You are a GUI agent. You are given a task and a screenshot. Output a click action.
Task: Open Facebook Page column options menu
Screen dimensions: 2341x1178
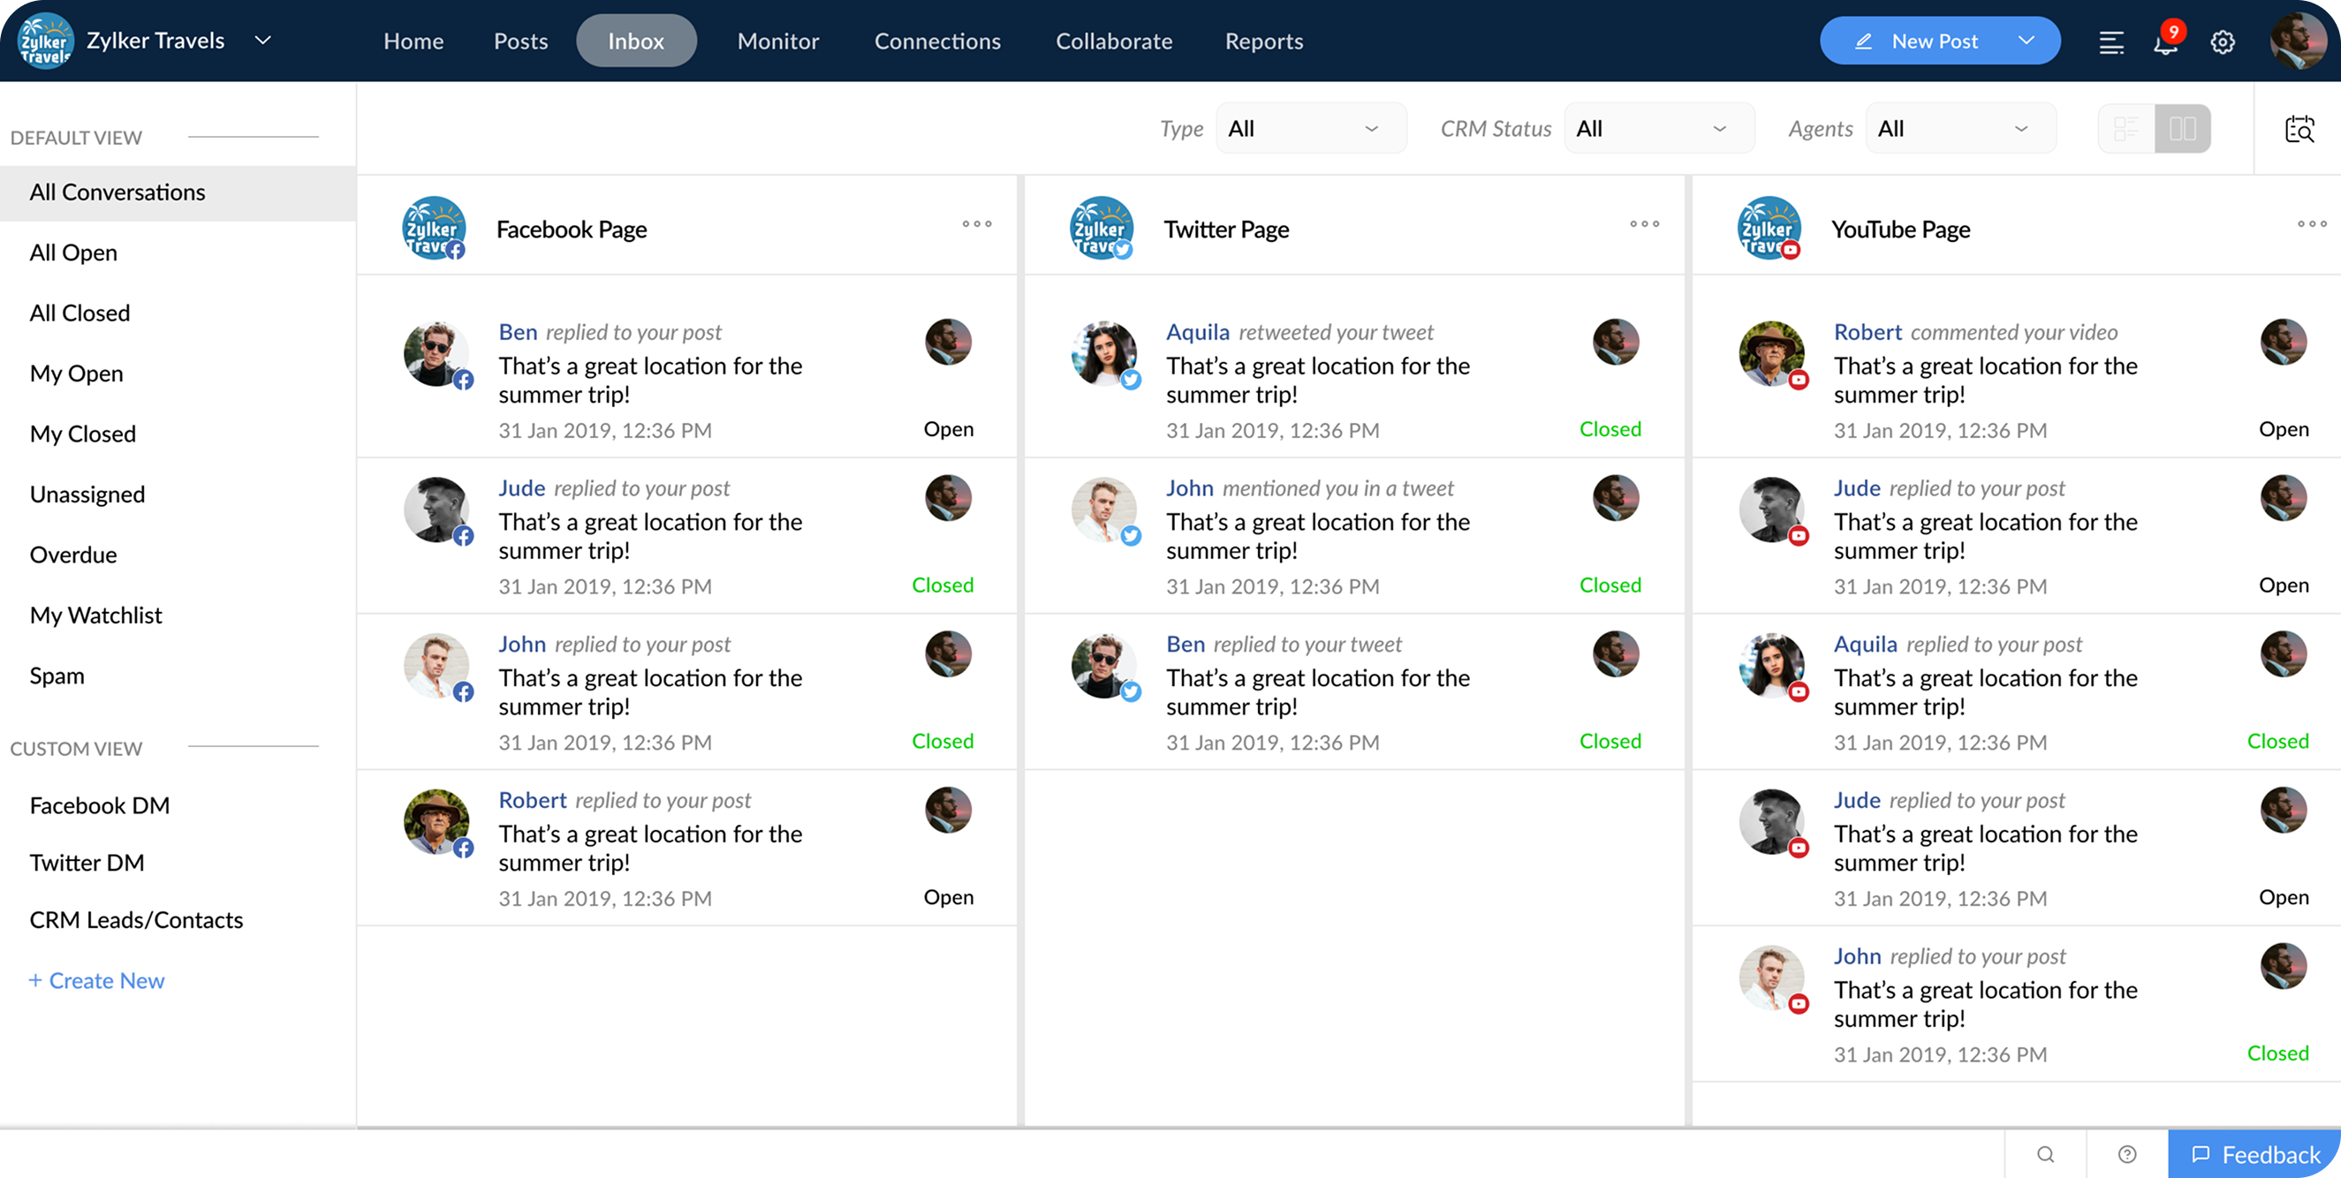(x=977, y=224)
